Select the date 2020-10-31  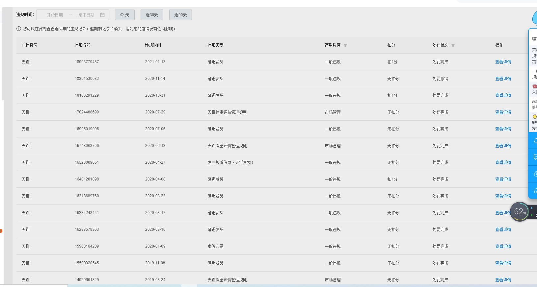click(155, 95)
